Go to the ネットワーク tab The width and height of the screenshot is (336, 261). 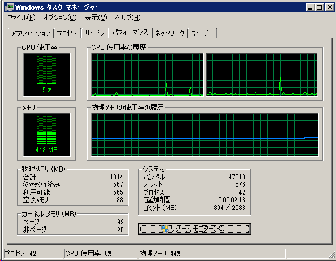[170, 33]
